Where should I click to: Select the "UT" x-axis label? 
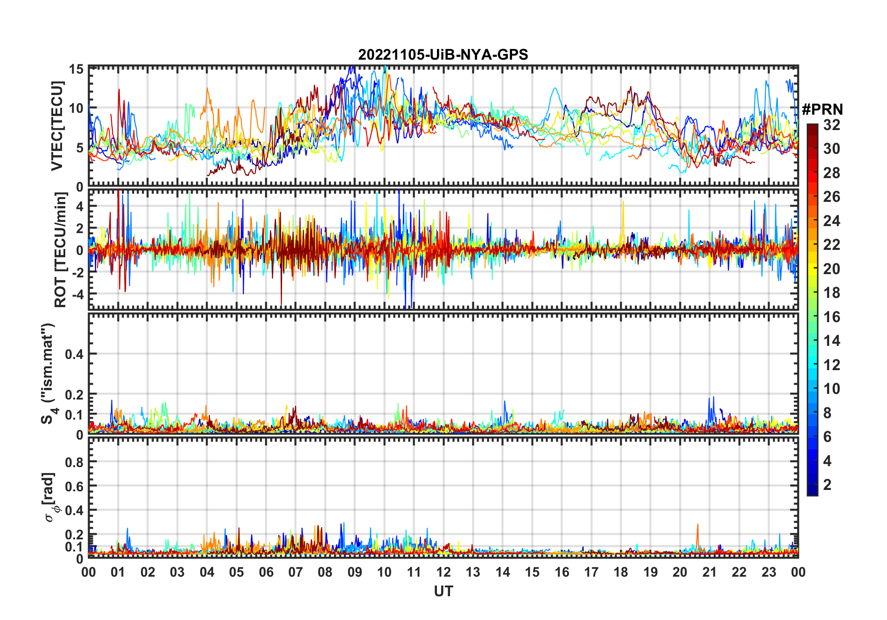pos(443,591)
